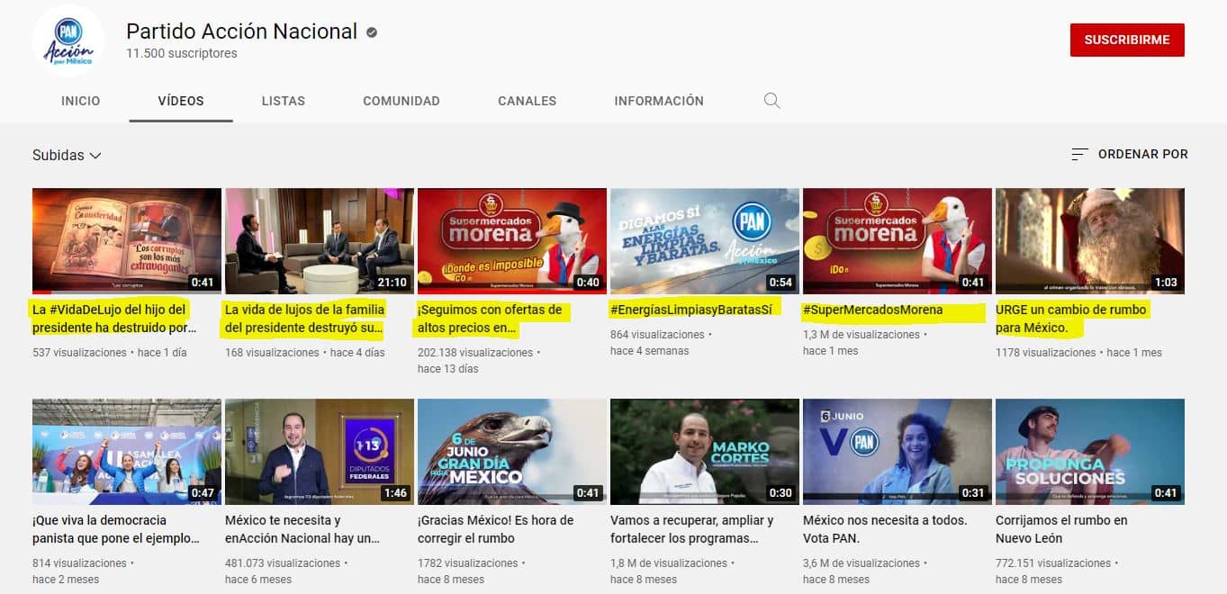Viewport: 1227px width, 594px height.
Task: Click the PAN channel avatar logo
Action: [68, 40]
